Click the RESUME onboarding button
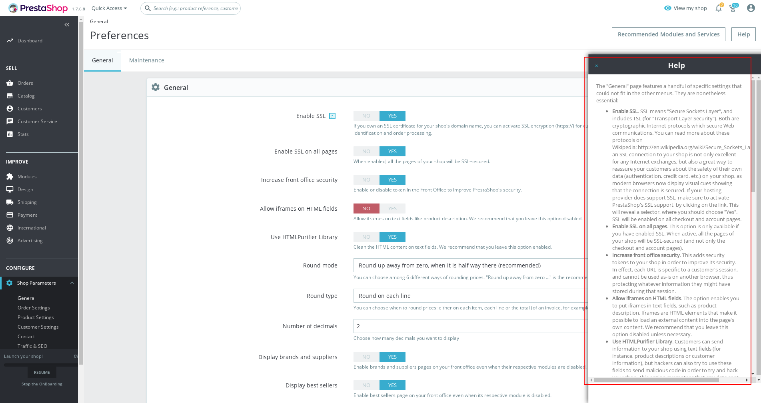The image size is (761, 403). (x=42, y=372)
